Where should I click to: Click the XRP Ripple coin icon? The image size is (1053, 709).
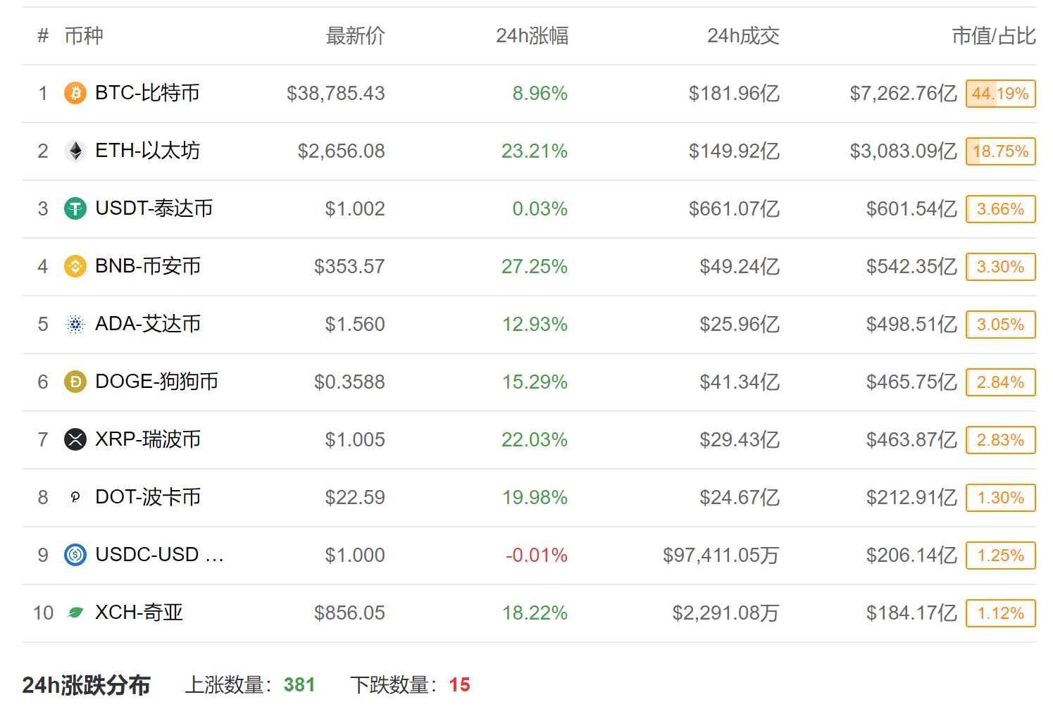pos(74,439)
